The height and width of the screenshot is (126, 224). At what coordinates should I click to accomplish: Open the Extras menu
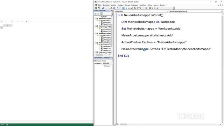(x=150, y=5)
